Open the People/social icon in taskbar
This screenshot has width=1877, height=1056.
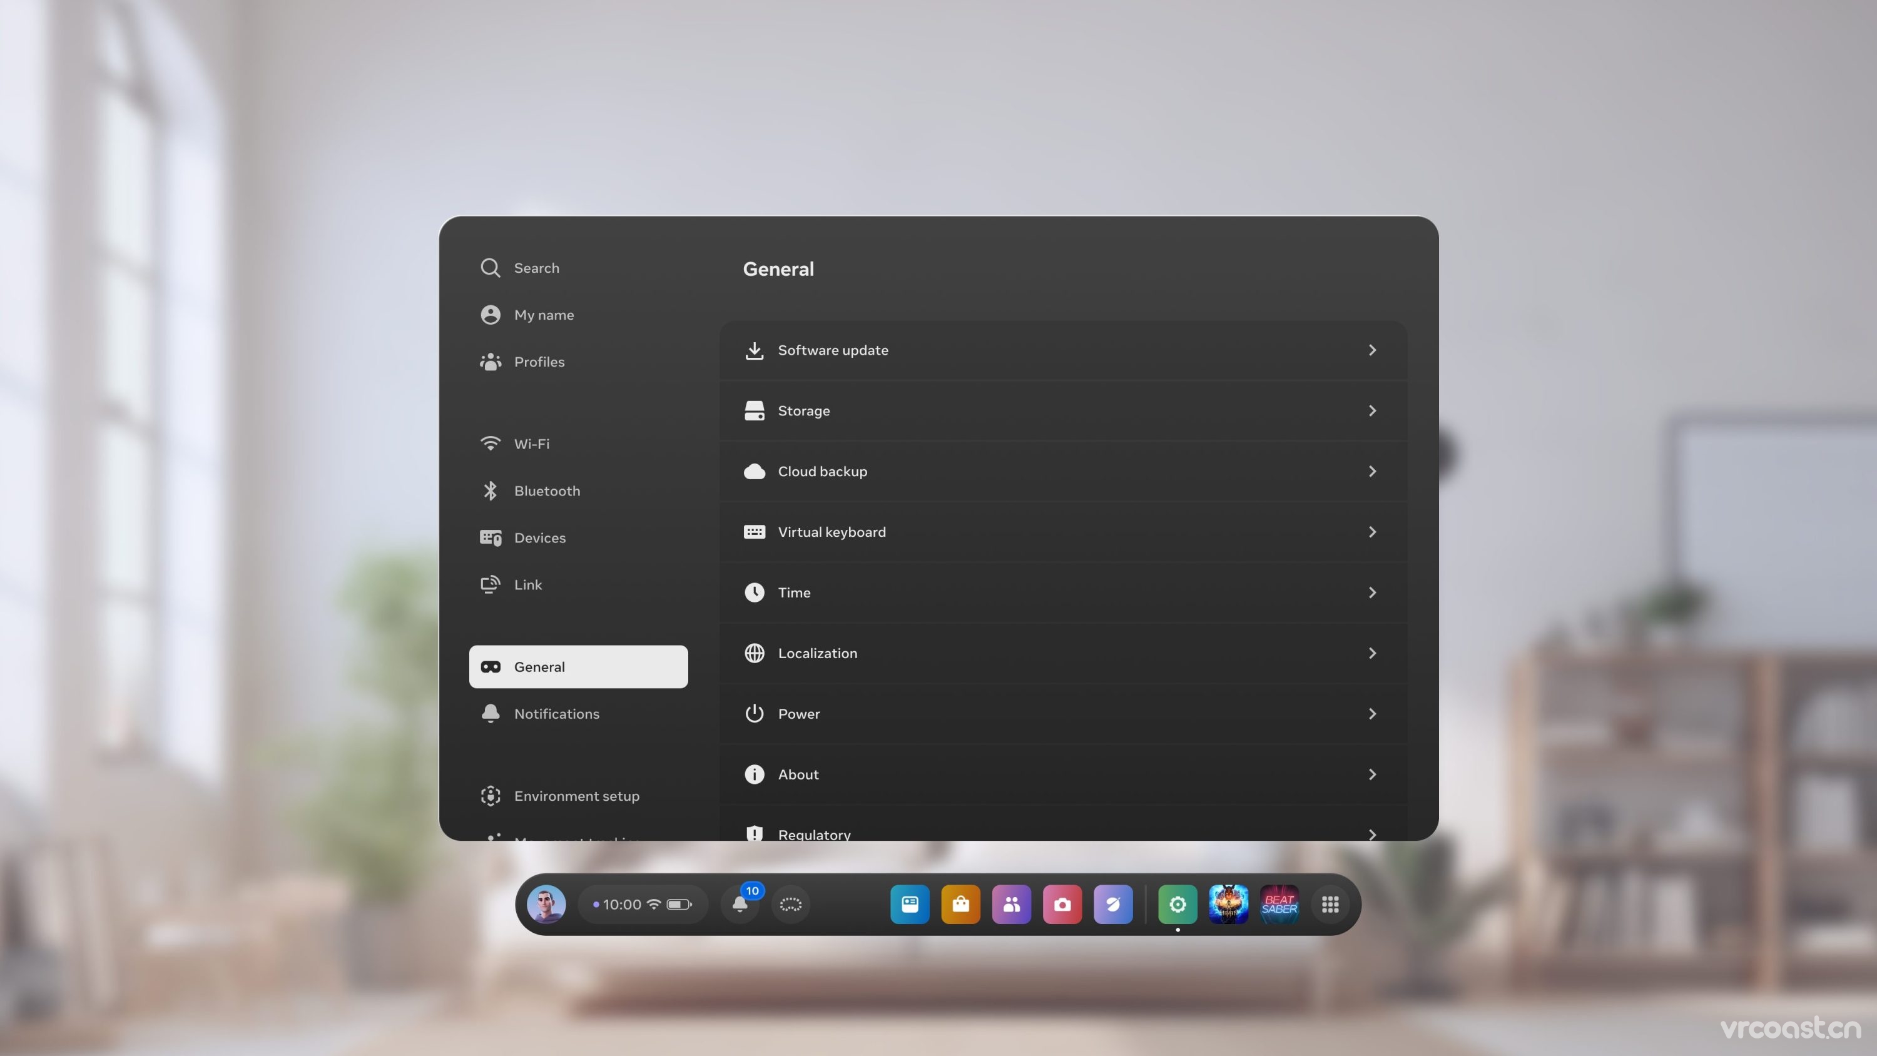1010,904
